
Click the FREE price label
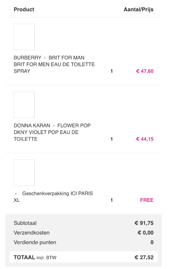[147, 200]
